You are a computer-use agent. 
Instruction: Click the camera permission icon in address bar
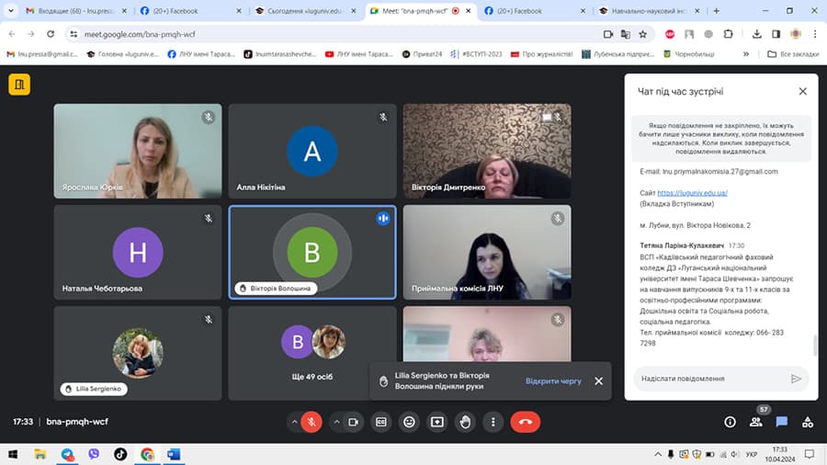coord(608,34)
